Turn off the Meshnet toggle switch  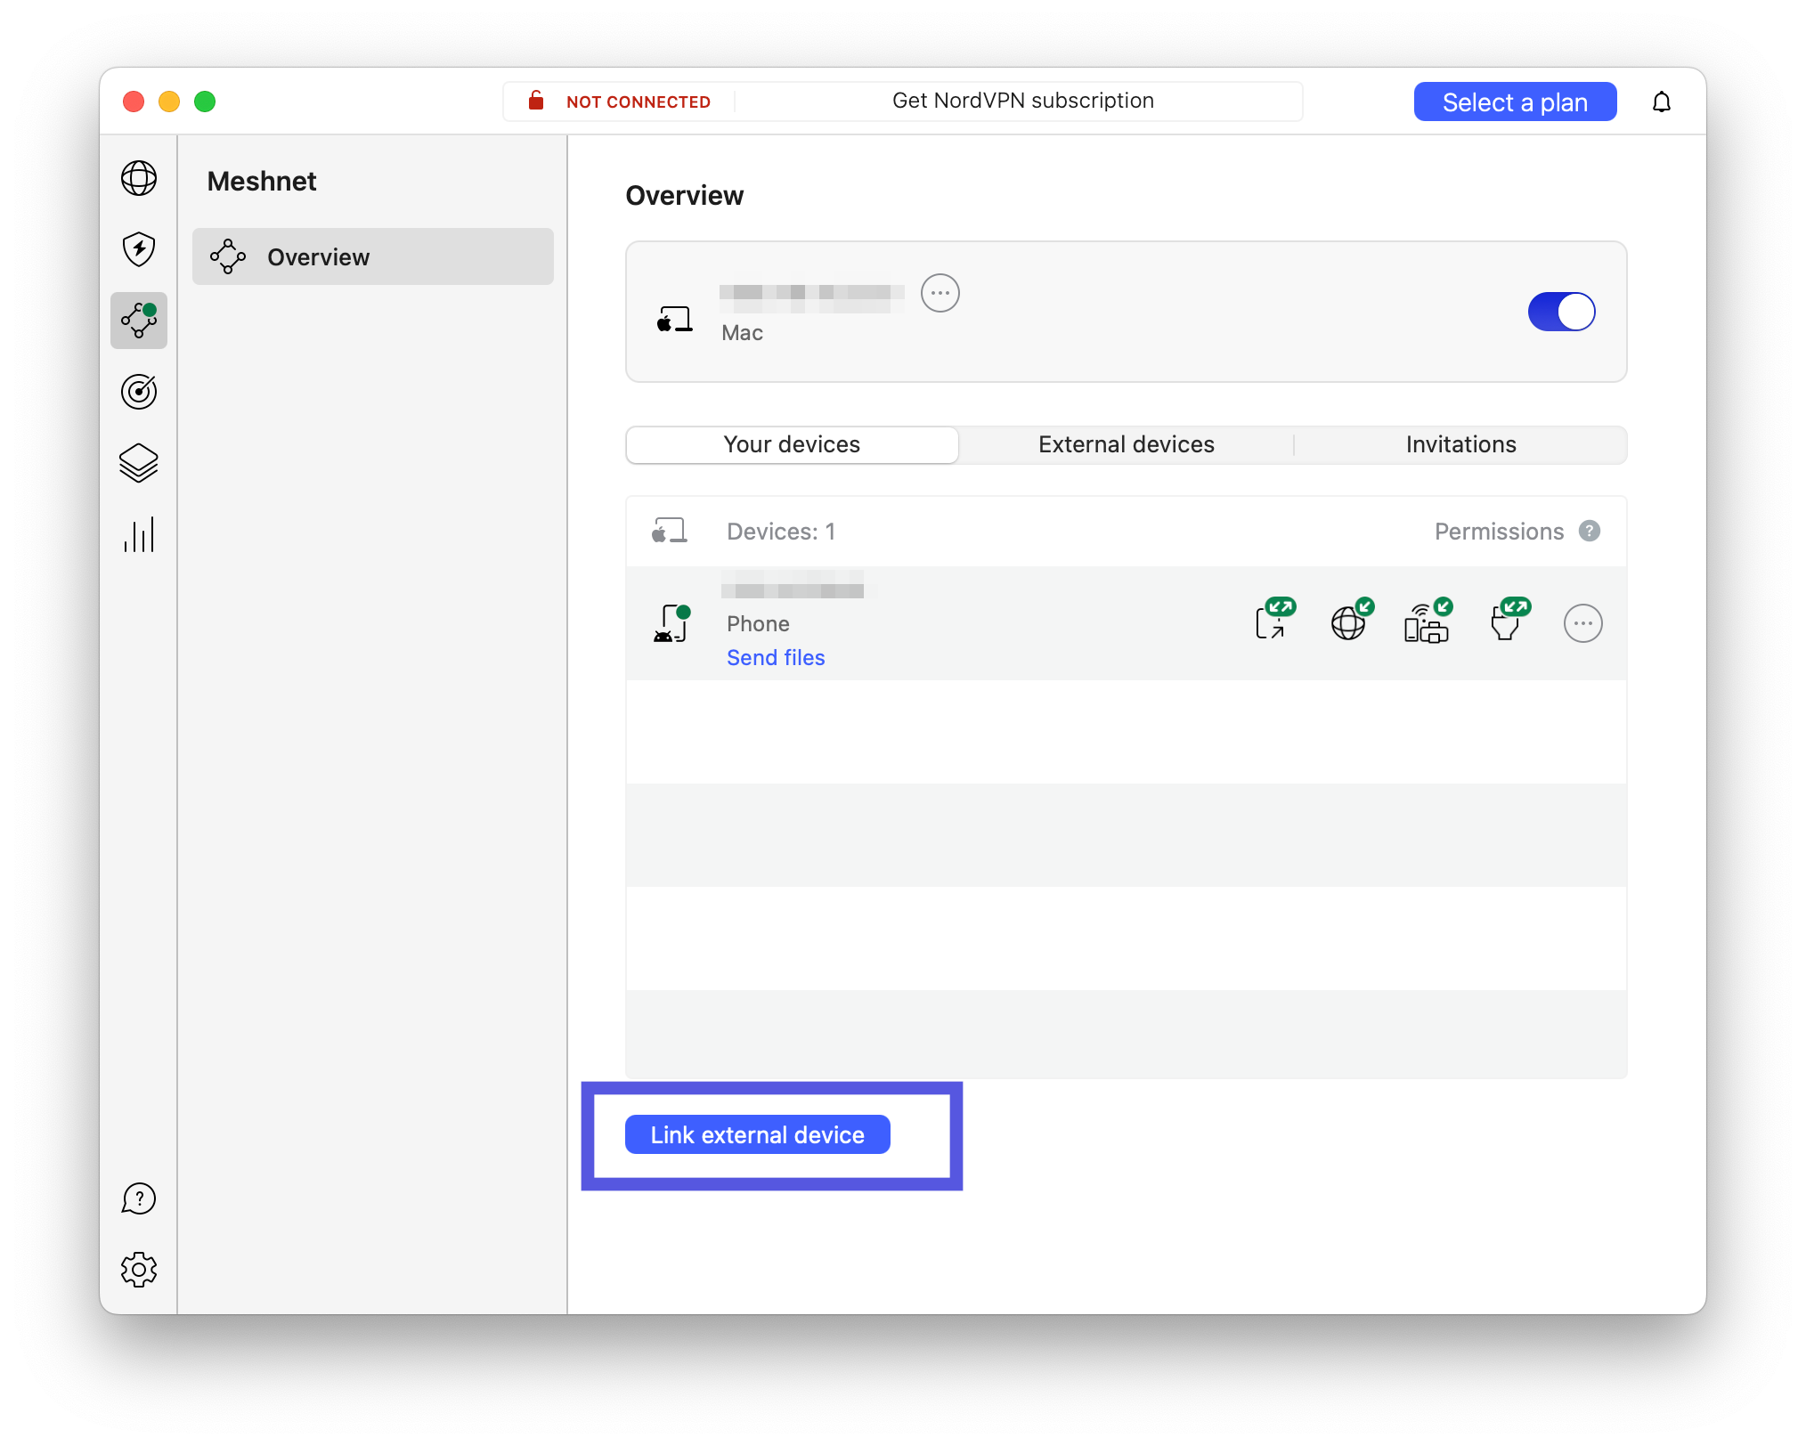(x=1562, y=312)
